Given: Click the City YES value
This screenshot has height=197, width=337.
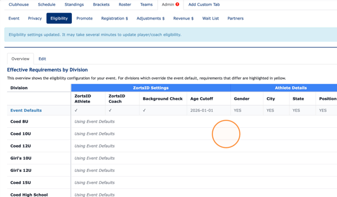Looking at the screenshot, I should pos(270,110).
